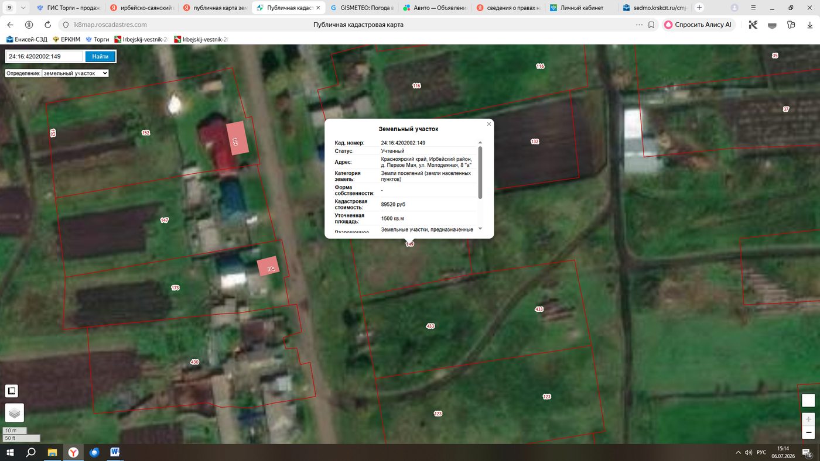Image resolution: width=820 pixels, height=461 pixels.
Task: Click the popup's vertical scrollbar thumb
Action: coord(480,172)
